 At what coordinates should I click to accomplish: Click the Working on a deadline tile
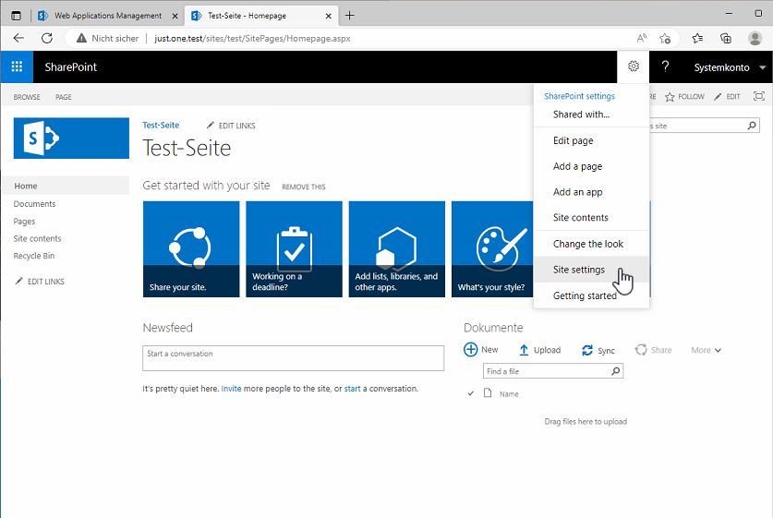[x=294, y=249]
